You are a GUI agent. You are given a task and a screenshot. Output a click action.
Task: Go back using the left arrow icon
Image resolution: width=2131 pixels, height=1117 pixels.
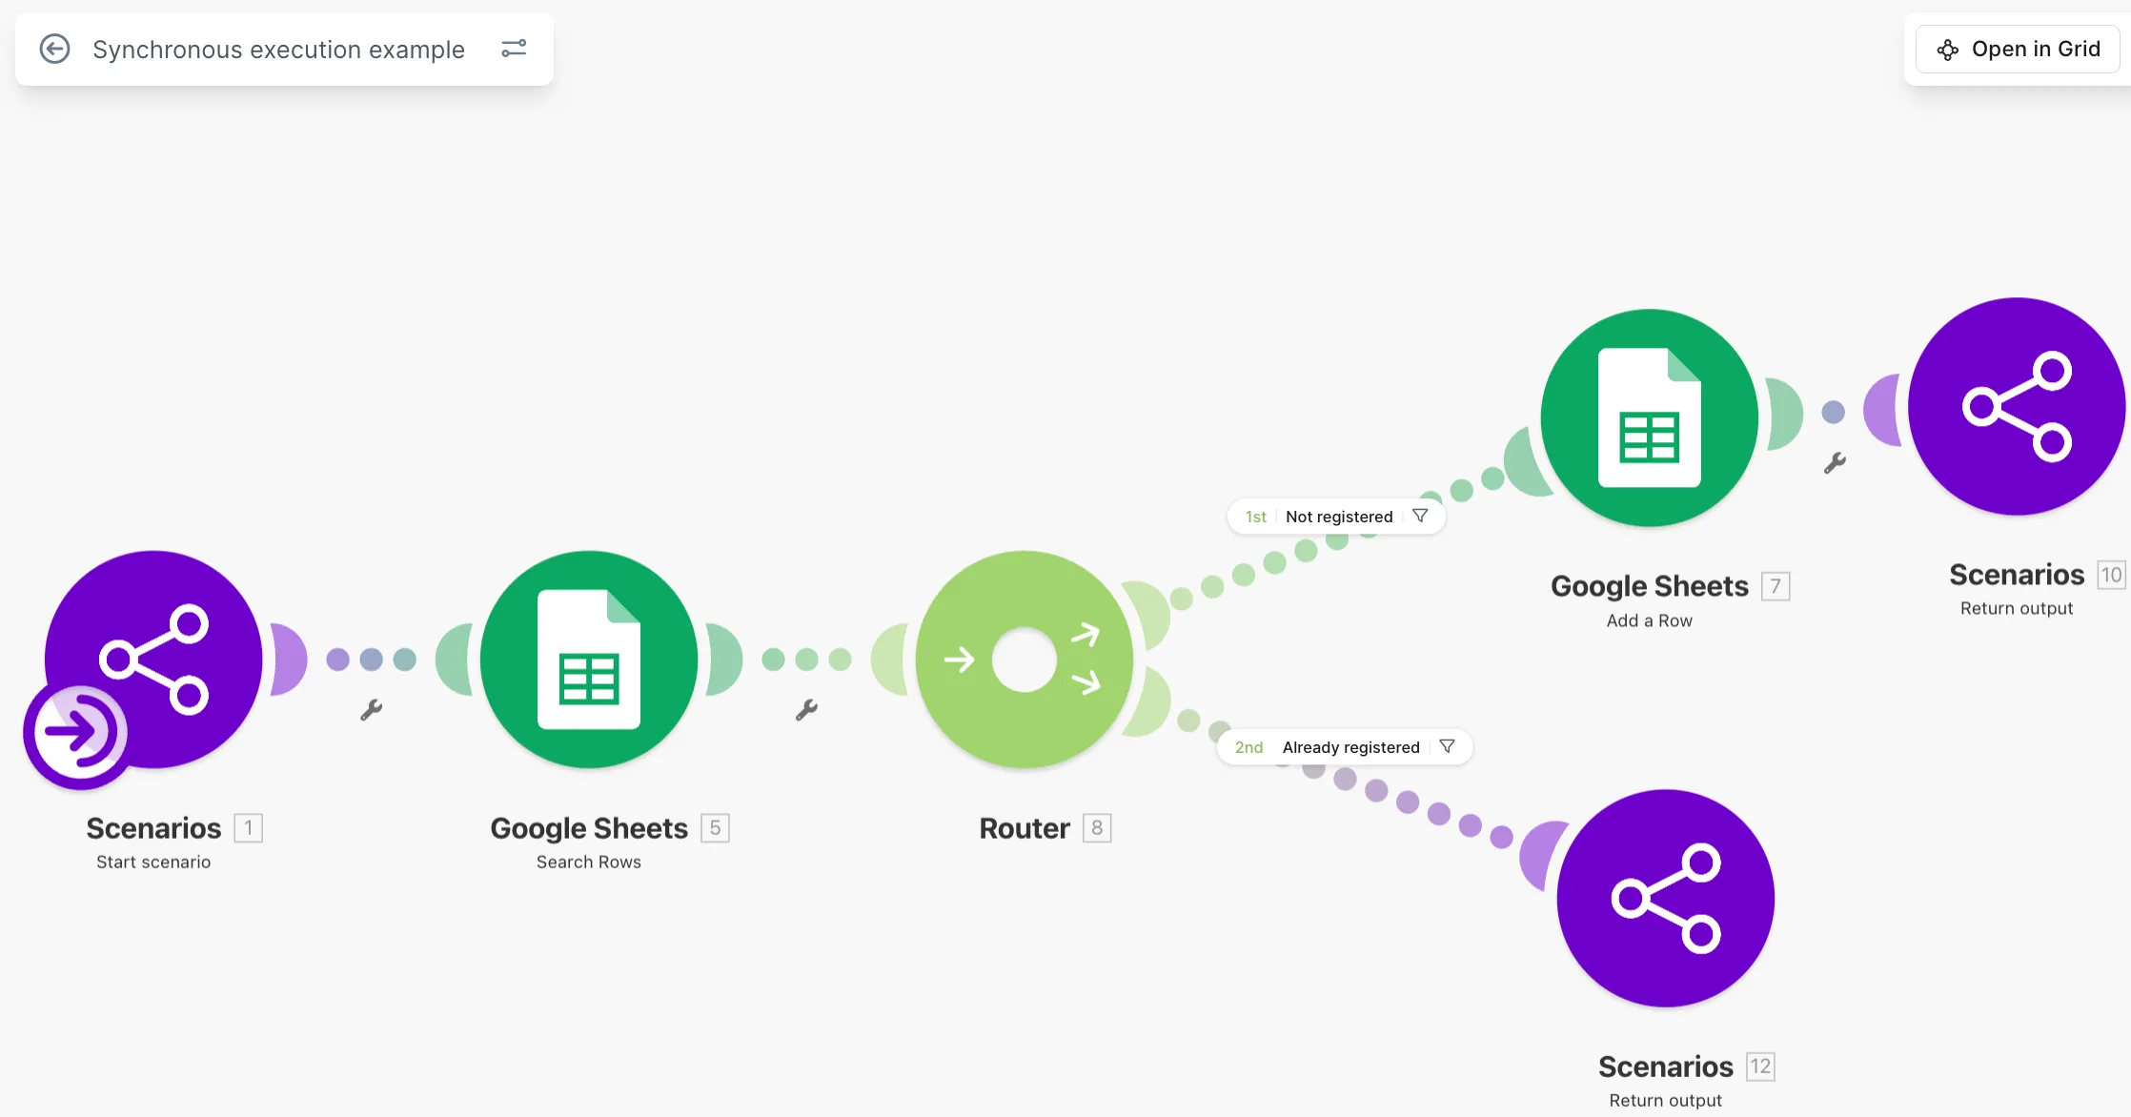[x=54, y=49]
